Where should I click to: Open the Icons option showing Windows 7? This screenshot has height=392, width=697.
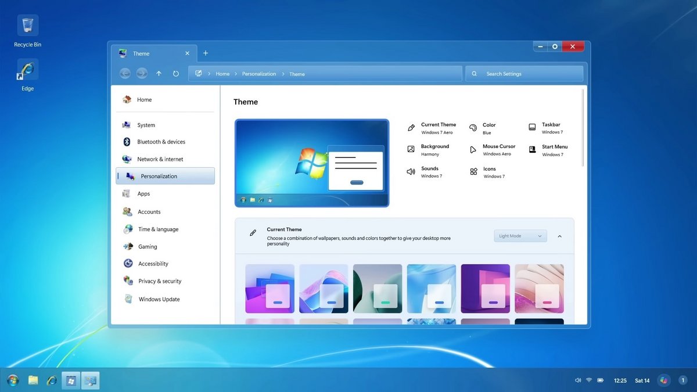[x=487, y=172]
